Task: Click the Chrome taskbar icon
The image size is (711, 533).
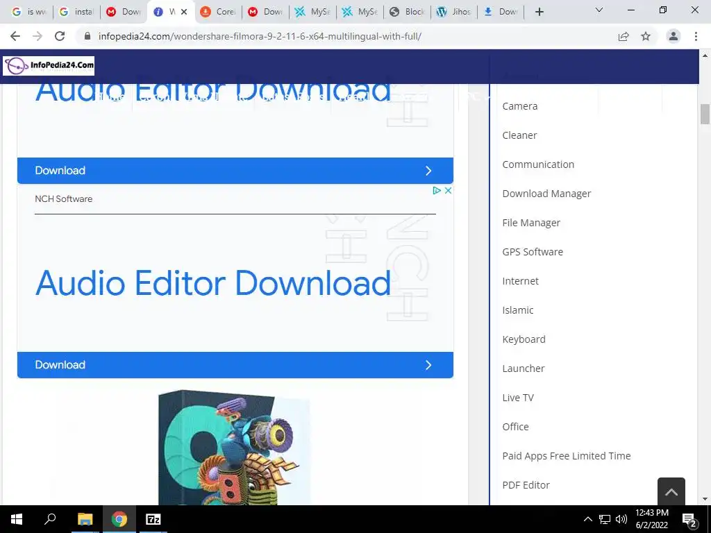Action: click(119, 519)
